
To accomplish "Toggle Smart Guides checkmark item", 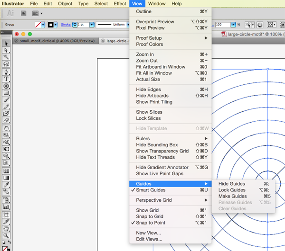I will pos(171,190).
